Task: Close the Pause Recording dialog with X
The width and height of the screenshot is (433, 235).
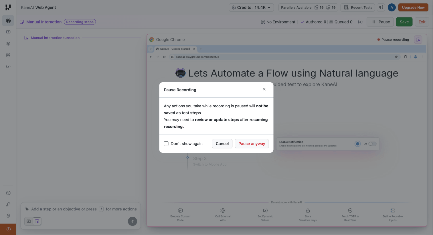Action: 264,89
